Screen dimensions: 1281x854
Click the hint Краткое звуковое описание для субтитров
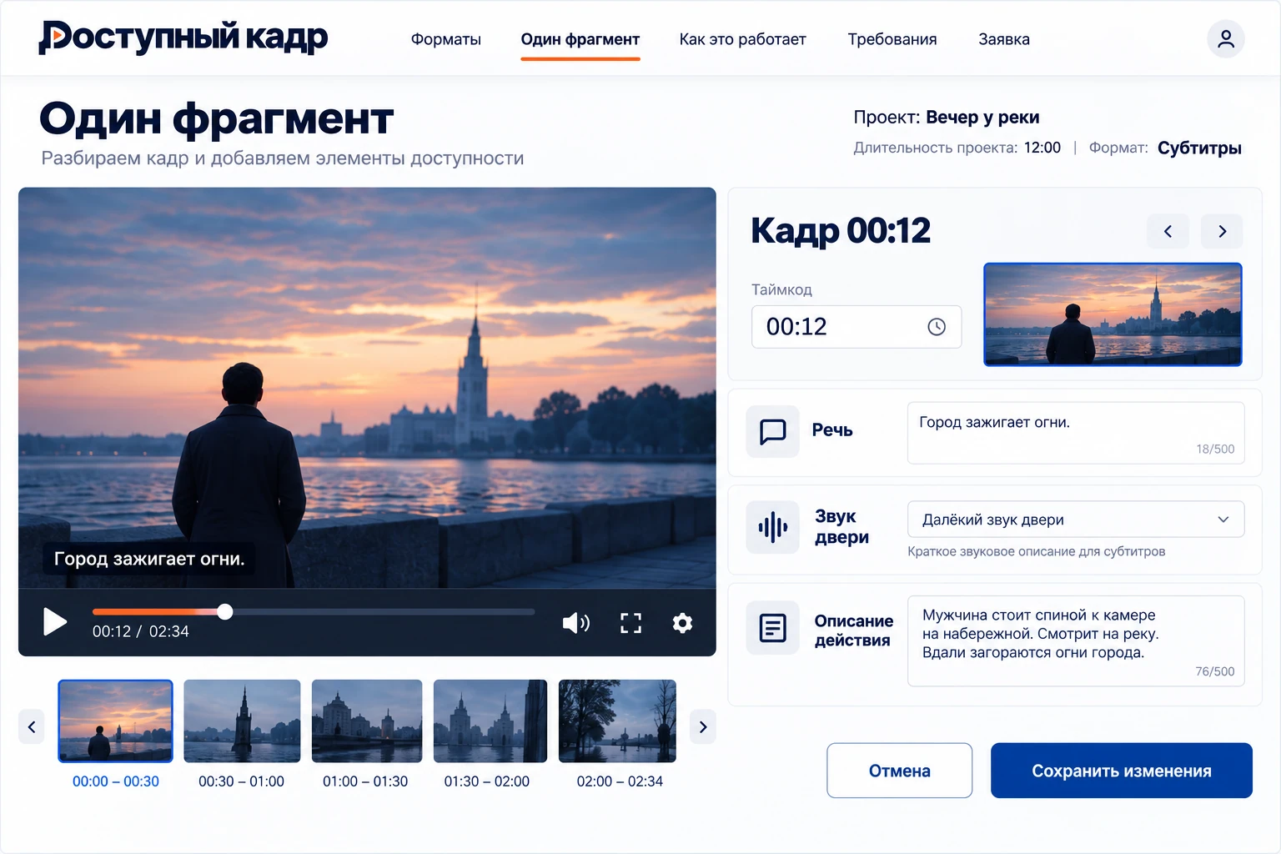[x=1036, y=551]
